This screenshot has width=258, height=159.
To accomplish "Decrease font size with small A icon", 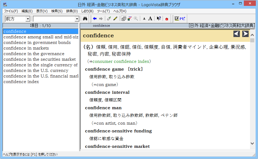I will tap(144, 19).
